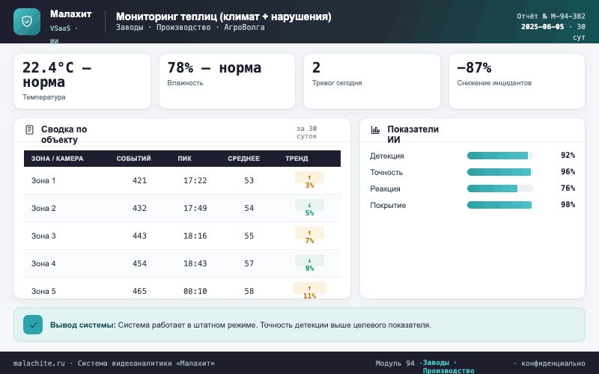Image resolution: width=599 pixels, height=374 pixels.
Task: Select the Зона 5 row label
Action: [43, 292]
